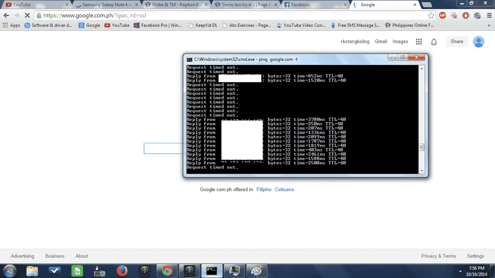This screenshot has width=495, height=278.
Task: Open Abs Exercises bookmark
Action: [247, 25]
